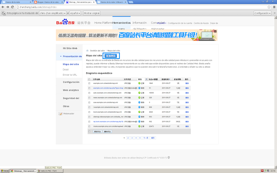The image size is (277, 173).
Task: Collapse the Presentación de sidebar section
Action: [x=69, y=56]
